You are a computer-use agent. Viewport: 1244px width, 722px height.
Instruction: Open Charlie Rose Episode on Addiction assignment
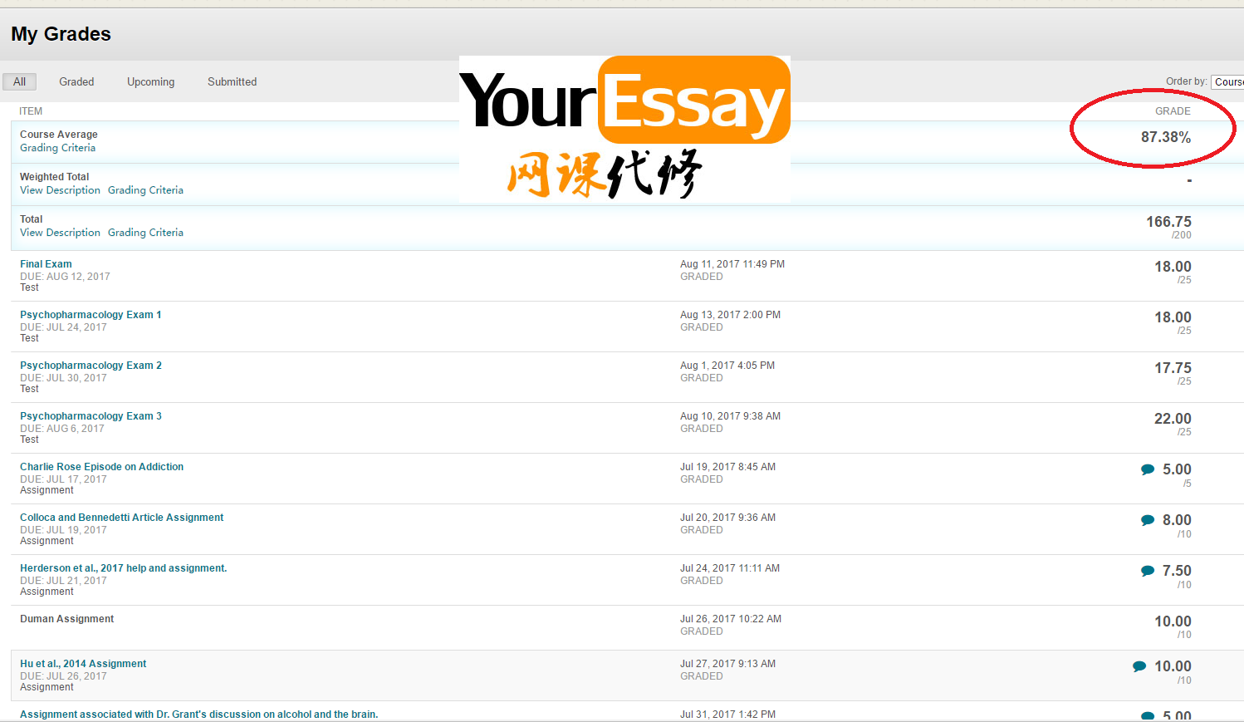tap(101, 467)
